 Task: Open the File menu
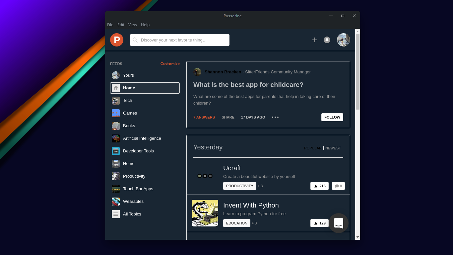(x=110, y=25)
